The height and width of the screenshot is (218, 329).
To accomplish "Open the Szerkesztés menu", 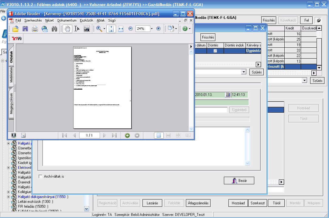I will coord(33,20).
